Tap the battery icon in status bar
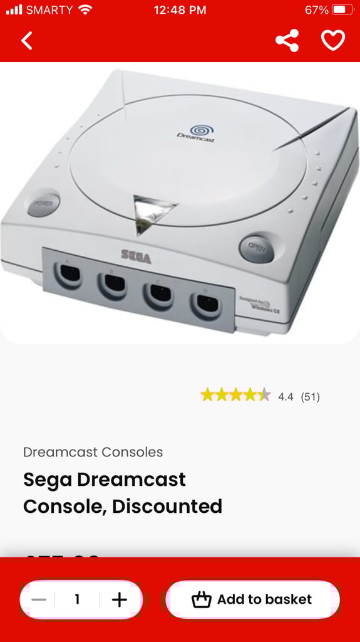This screenshot has height=642, width=360. (x=342, y=10)
